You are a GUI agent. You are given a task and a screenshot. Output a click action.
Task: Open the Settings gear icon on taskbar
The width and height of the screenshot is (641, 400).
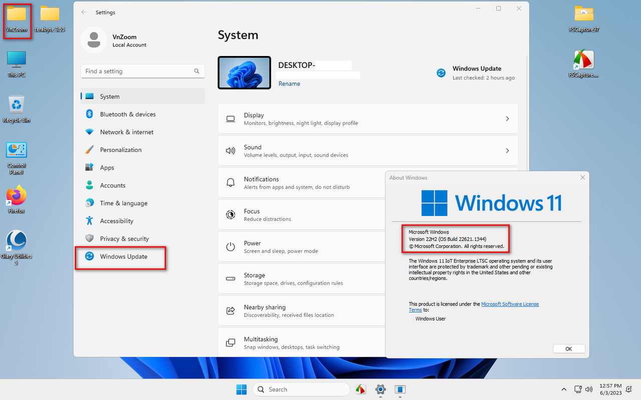[380, 389]
